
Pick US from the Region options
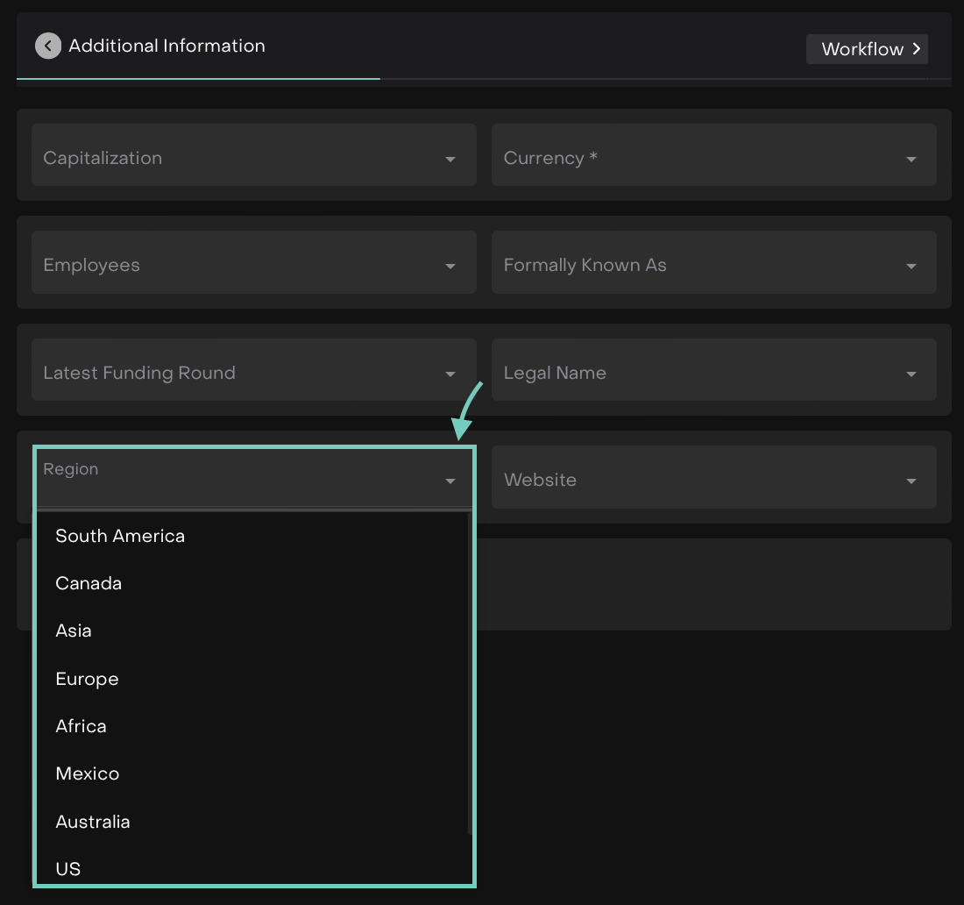point(68,869)
